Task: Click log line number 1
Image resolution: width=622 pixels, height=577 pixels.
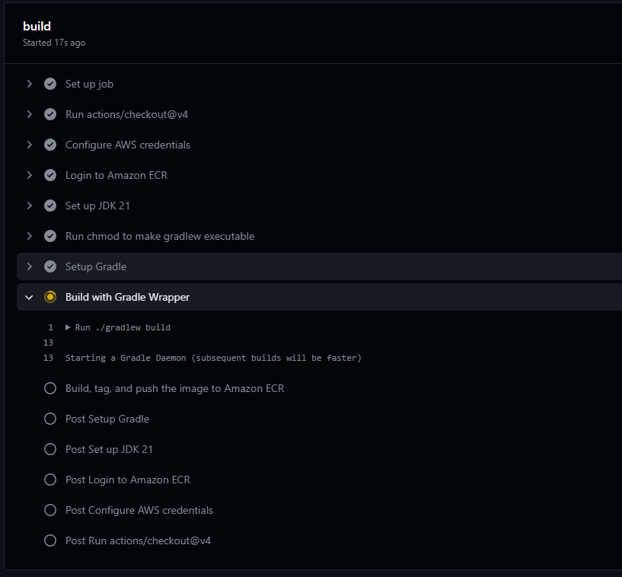Action: (50, 327)
